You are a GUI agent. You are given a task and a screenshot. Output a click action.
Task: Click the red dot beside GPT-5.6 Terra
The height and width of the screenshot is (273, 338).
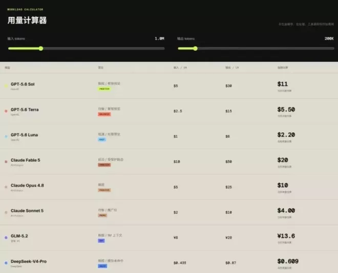pos(6,111)
